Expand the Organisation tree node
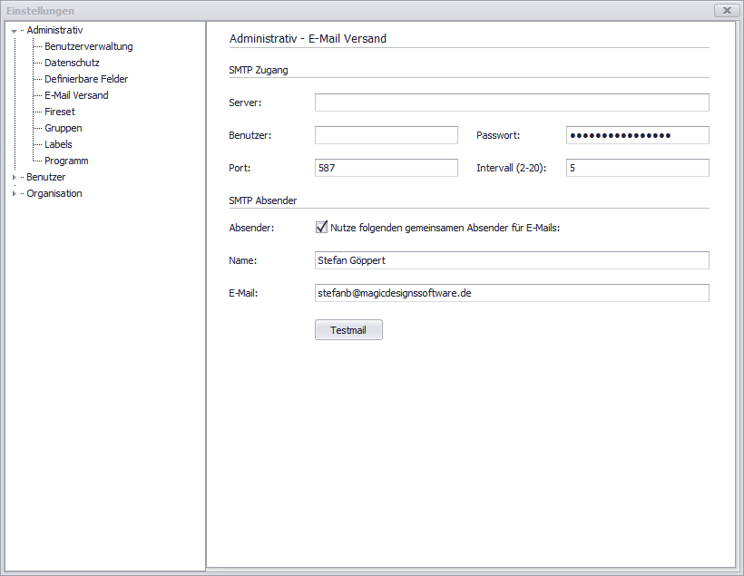The height and width of the screenshot is (576, 744). click(14, 194)
